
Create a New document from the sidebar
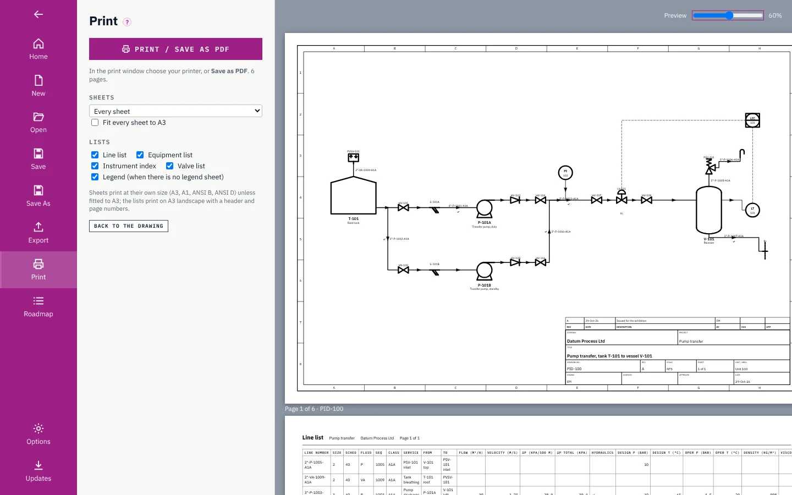(38, 86)
